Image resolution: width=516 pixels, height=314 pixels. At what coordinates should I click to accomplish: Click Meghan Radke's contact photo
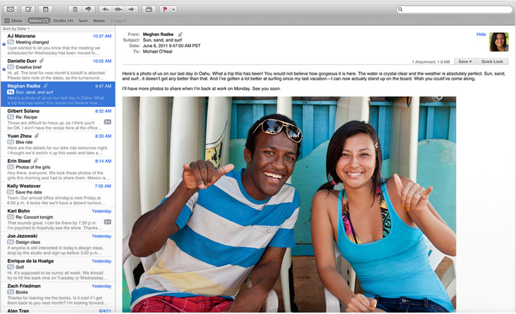click(x=499, y=42)
